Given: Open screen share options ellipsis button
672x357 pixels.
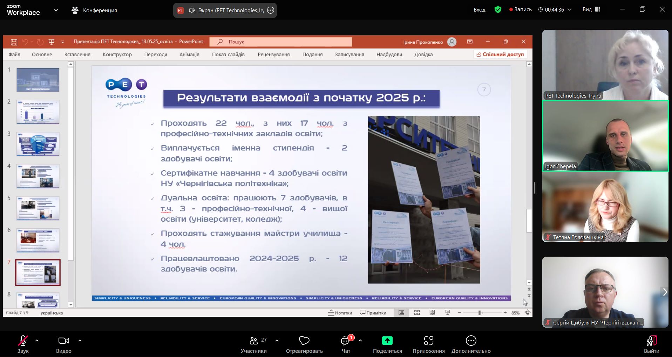Looking at the screenshot, I should coord(271,10).
